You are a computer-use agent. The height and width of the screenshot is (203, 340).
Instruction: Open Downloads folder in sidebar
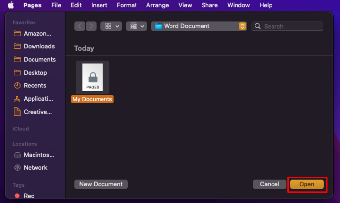pos(34,46)
